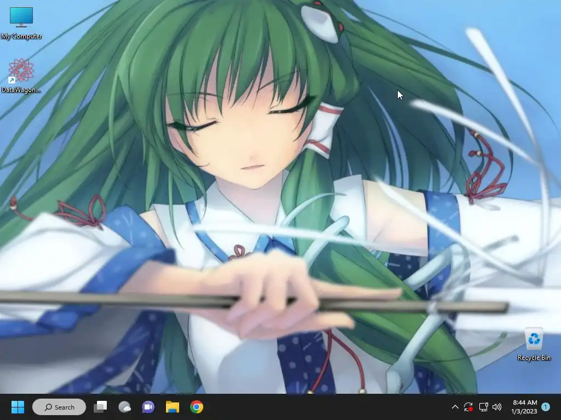Show hidden system tray icons
This screenshot has height=420, width=561.
(x=455, y=407)
